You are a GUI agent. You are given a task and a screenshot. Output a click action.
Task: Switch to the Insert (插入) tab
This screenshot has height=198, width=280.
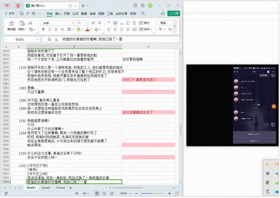(58, 13)
